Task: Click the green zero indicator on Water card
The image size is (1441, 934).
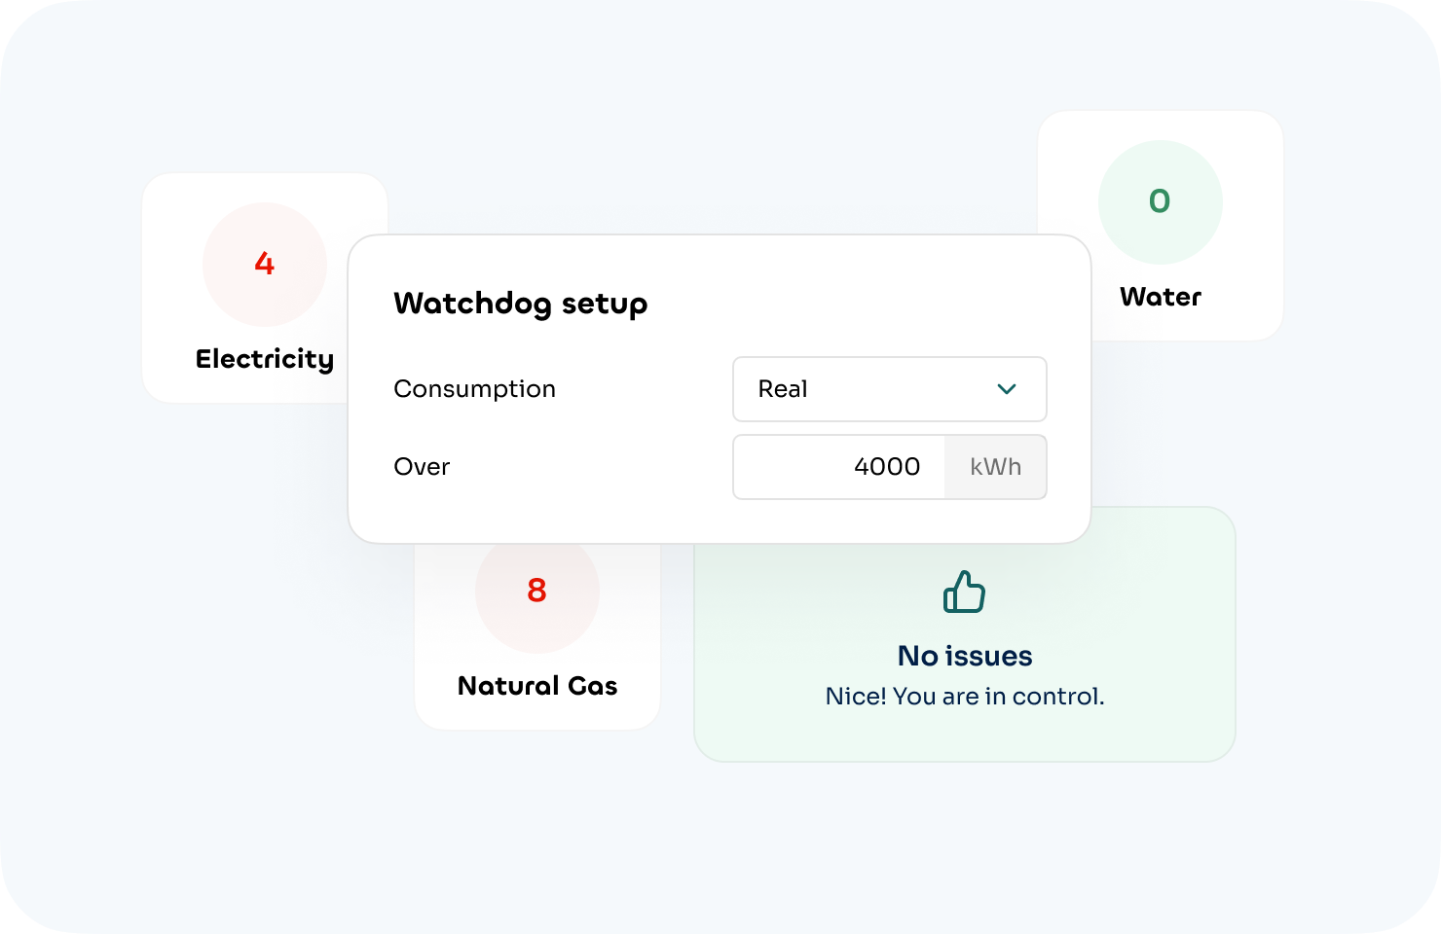Action: pos(1160,201)
